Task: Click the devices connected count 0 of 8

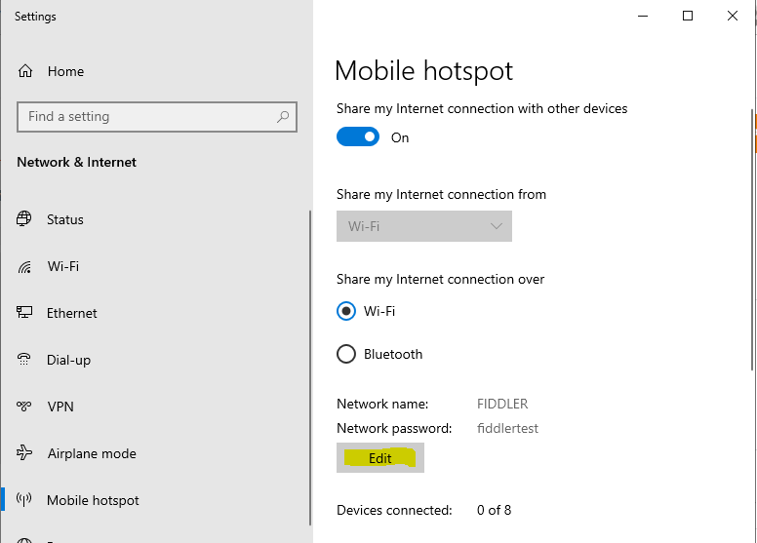Action: [x=494, y=510]
